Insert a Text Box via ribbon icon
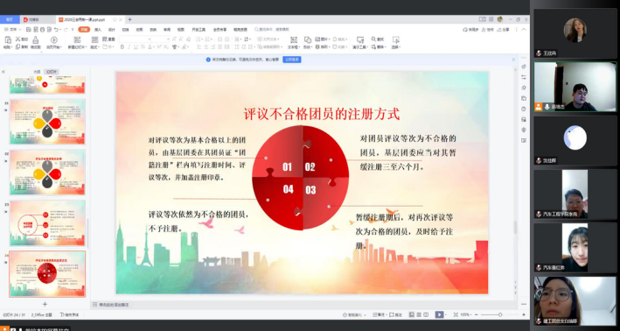Image resolution: width=620 pixels, height=331 pixels. (294, 39)
